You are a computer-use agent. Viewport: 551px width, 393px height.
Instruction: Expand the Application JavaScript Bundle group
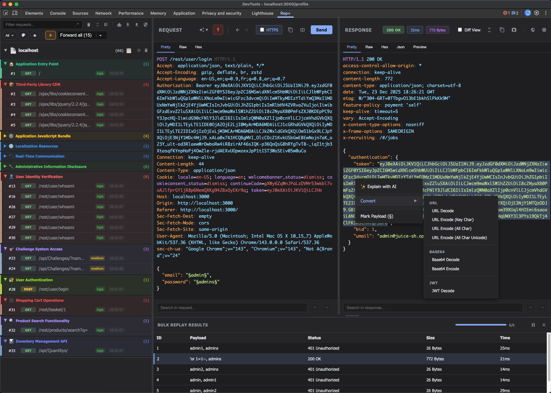(5, 136)
